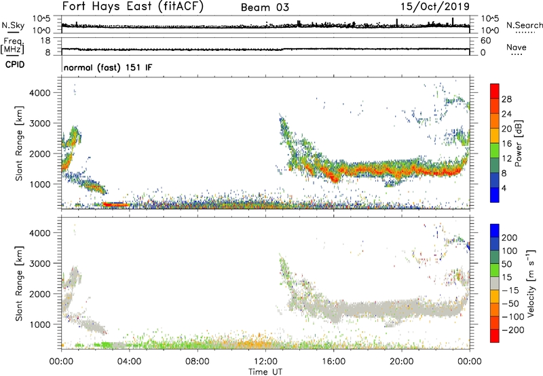The image size is (543, 376).
Task: Click the '12:00' time axis tick label
Action: pyautogui.click(x=265, y=362)
